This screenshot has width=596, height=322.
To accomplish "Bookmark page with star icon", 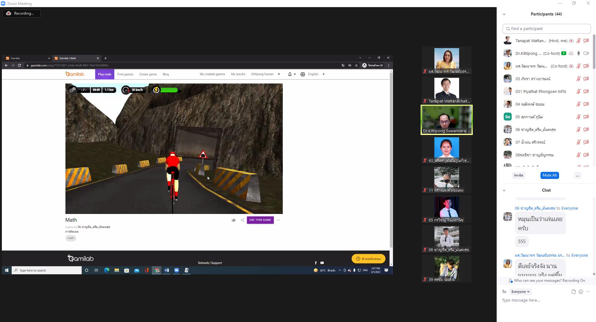I will [356, 65].
